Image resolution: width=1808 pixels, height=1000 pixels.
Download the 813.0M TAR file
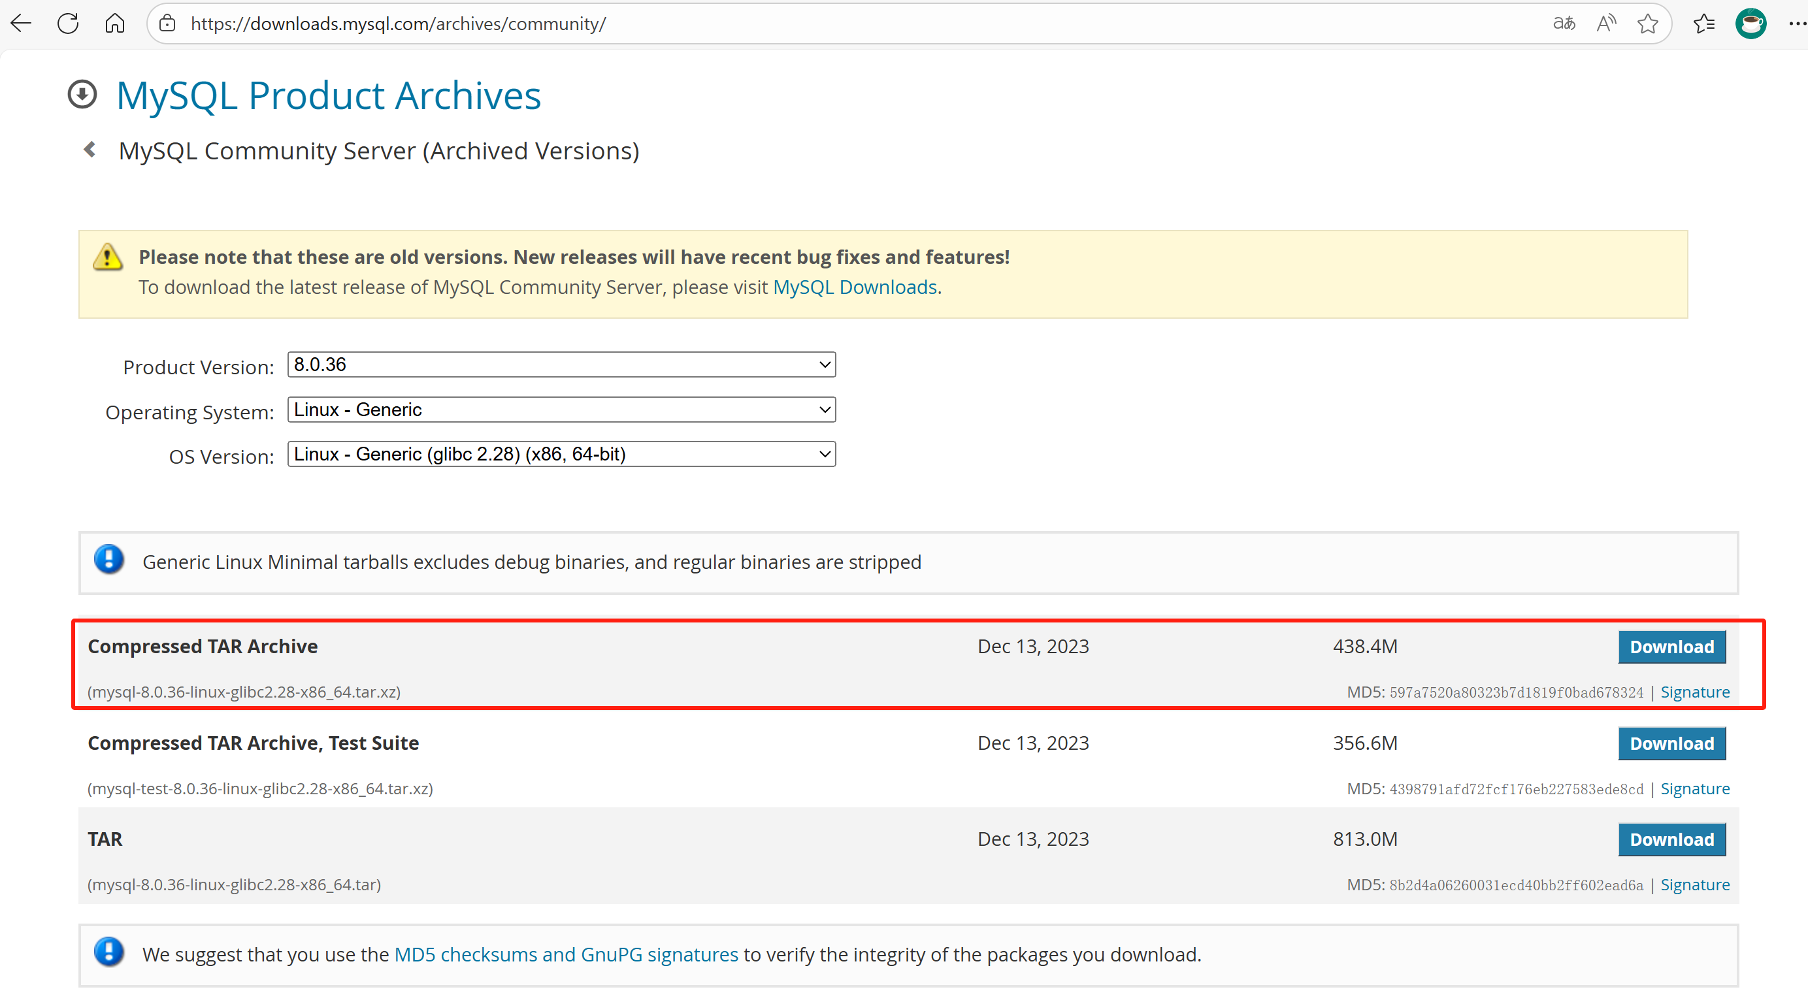(1671, 840)
